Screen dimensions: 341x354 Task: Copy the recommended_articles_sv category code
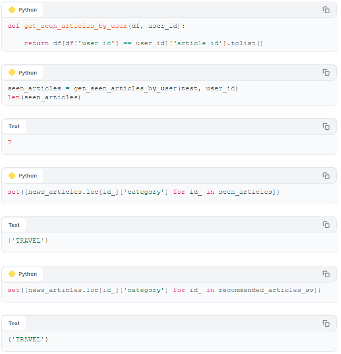pyautogui.click(x=326, y=274)
